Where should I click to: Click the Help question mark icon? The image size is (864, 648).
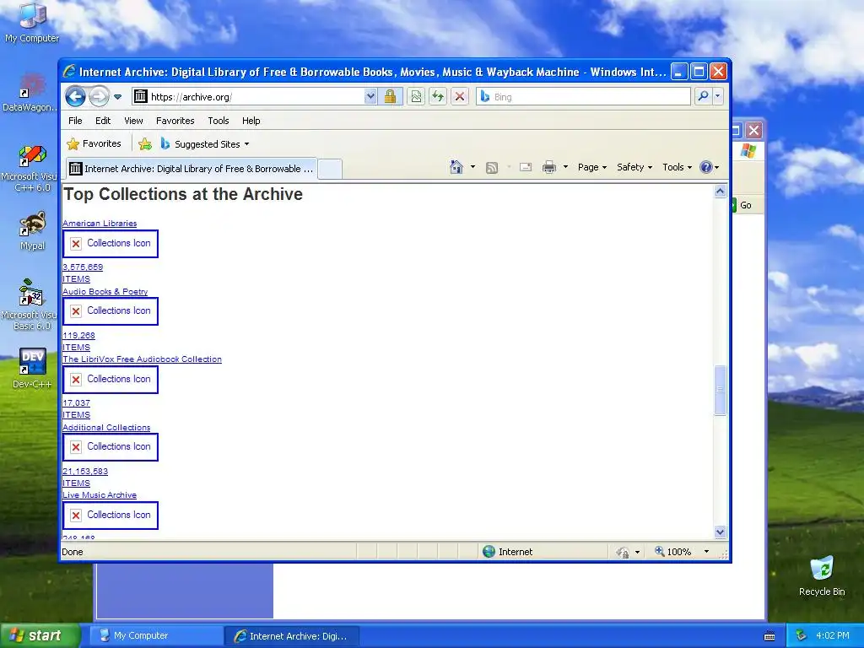point(706,167)
